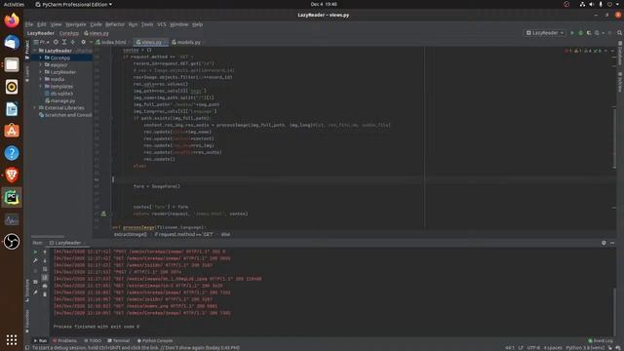Click CoreApp breadcrumb in navigation bar
Viewport: 624px width, 351px height.
click(69, 33)
